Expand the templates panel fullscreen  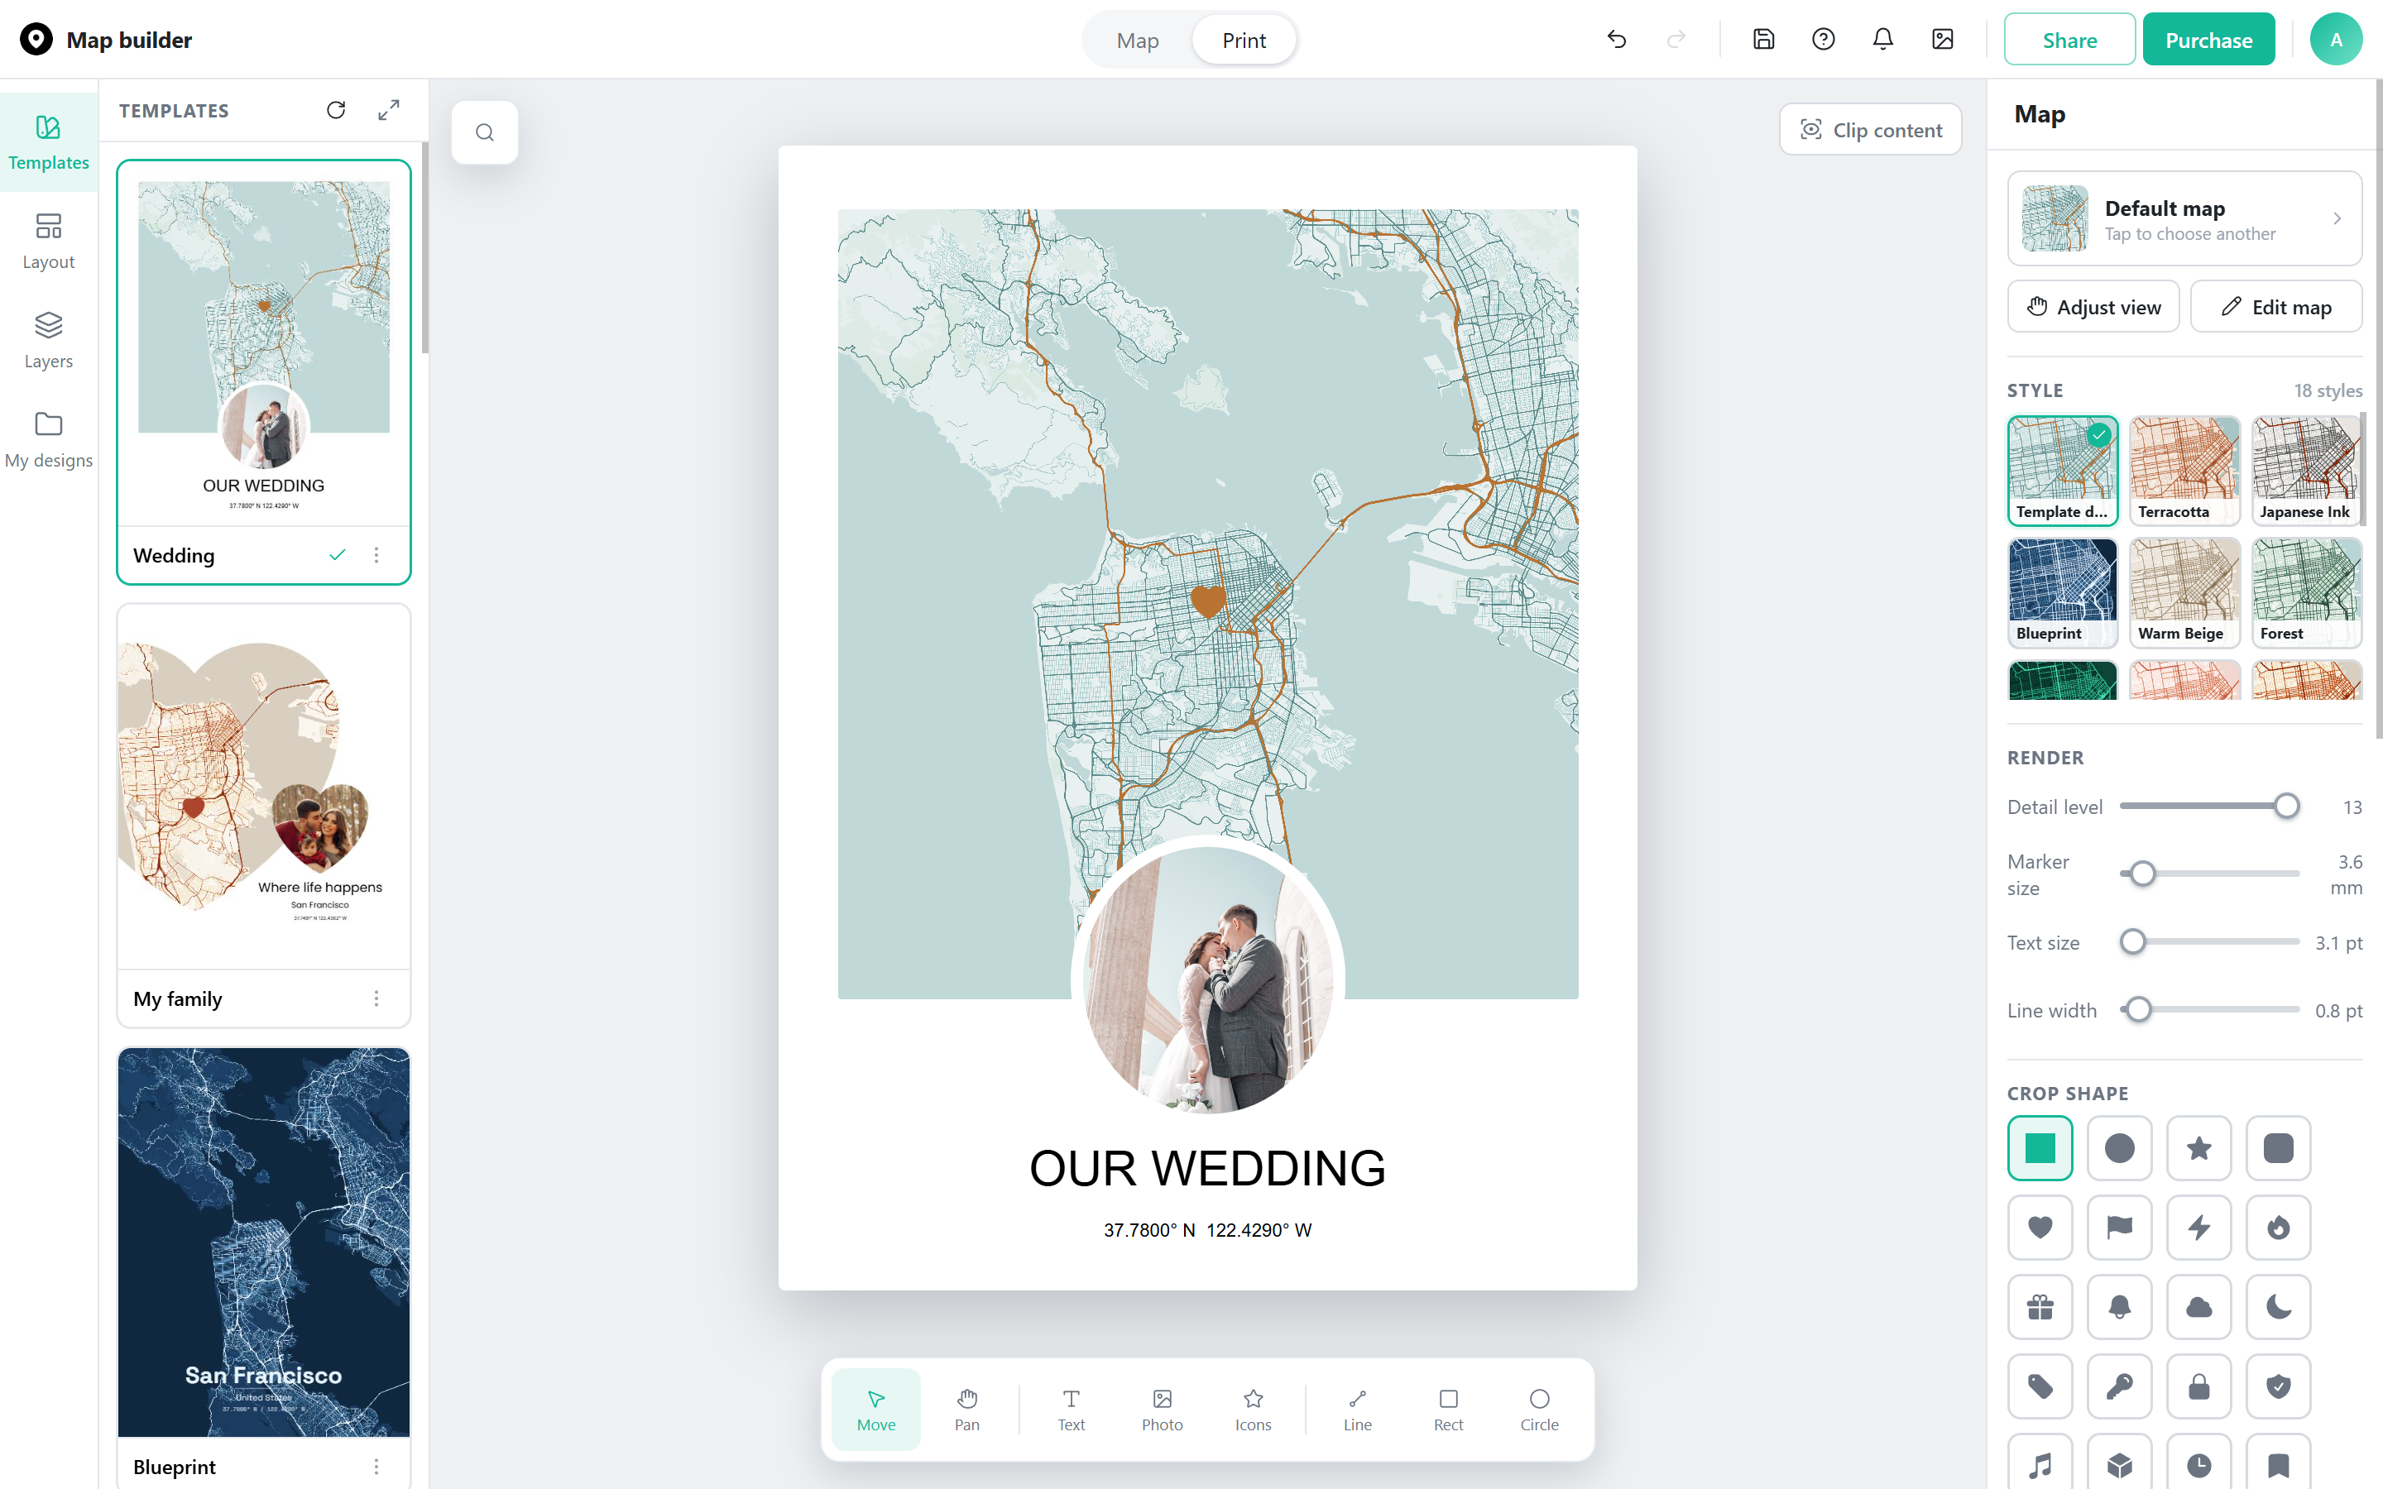(389, 109)
